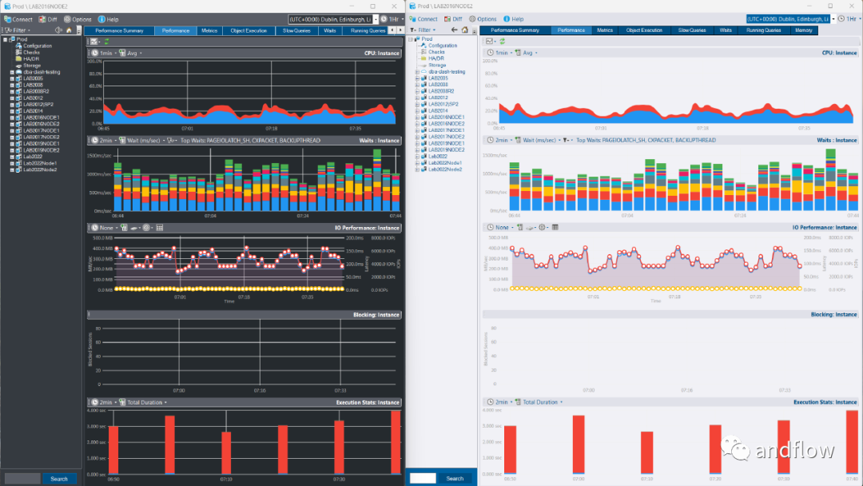863x486 pixels.
Task: Click the Waits filter funnel icon, dark window
Action: tap(171, 141)
